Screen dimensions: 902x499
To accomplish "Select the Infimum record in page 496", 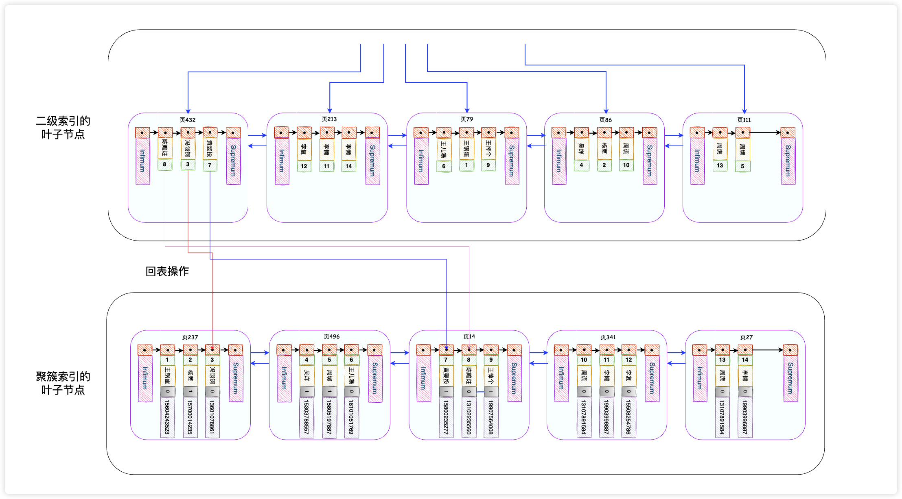I will [x=284, y=379].
